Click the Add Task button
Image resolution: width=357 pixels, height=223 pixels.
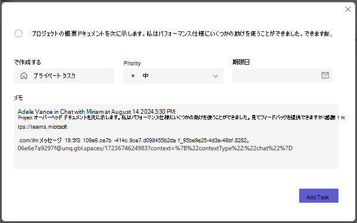(x=318, y=196)
